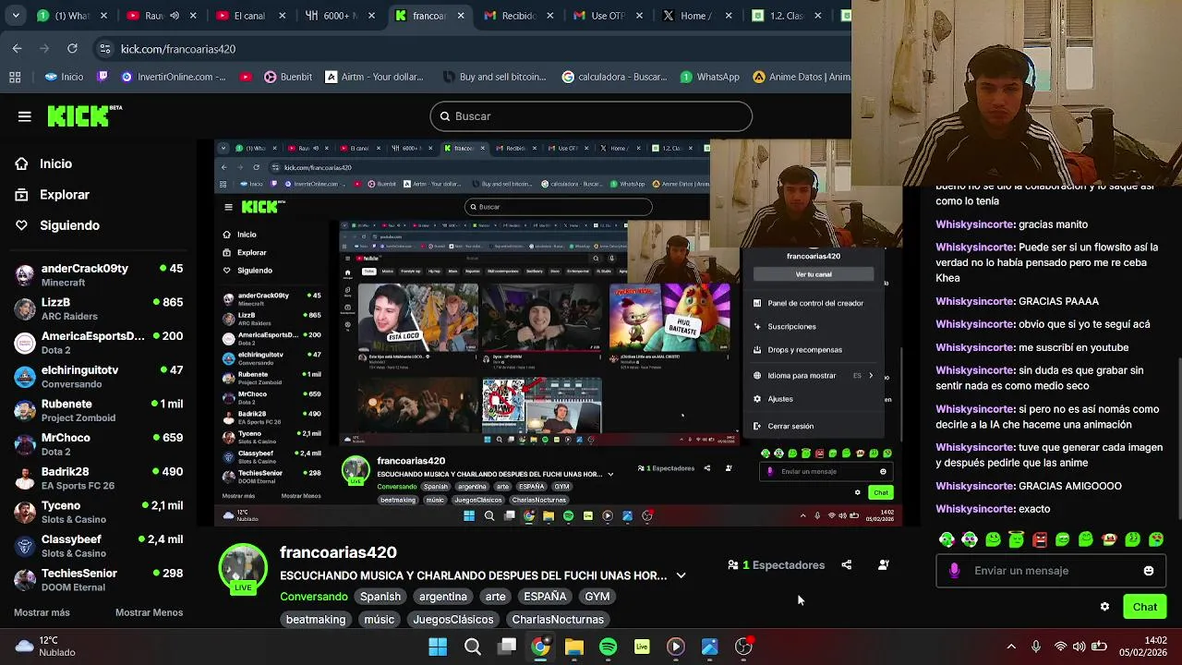This screenshot has height=665, width=1182.
Task: Toggle the microphone icon in system tray
Action: [1036, 647]
